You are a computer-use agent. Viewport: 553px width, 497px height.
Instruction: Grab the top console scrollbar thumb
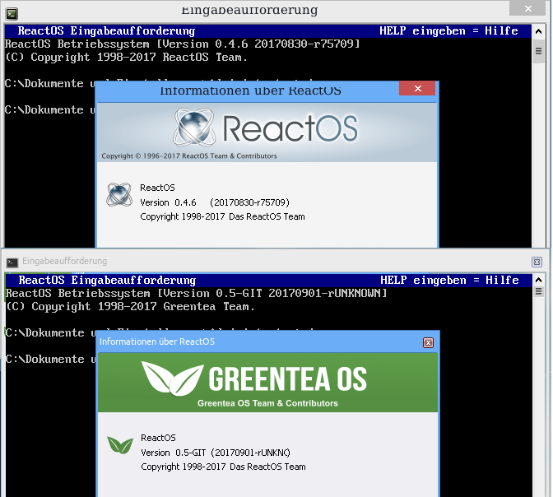538,51
